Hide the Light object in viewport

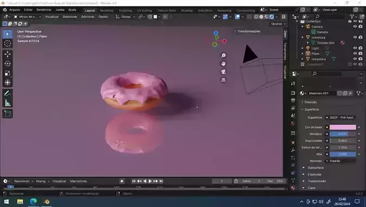click(x=355, y=48)
